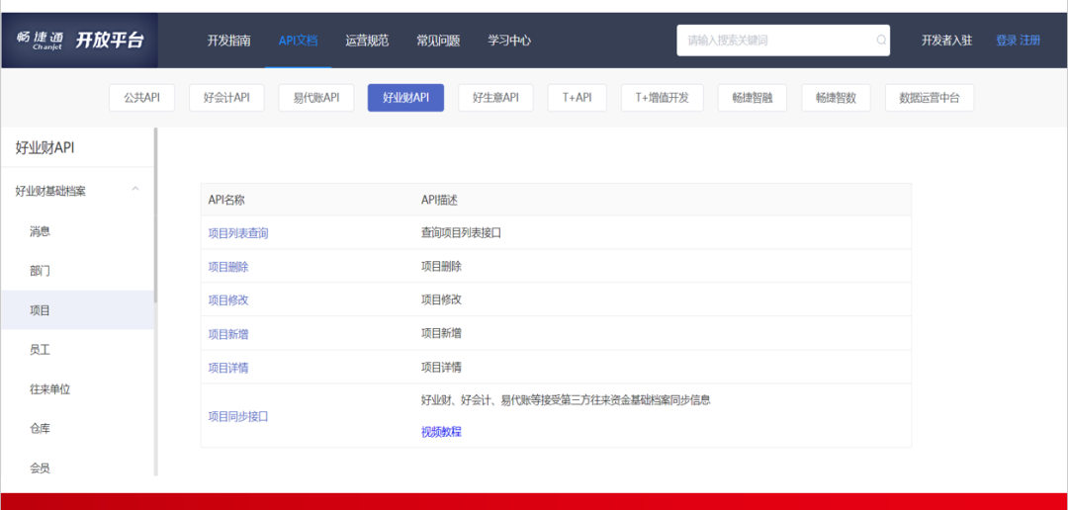Open the 项目详情 API link
Screen dimensions: 1068x510
click(x=228, y=368)
